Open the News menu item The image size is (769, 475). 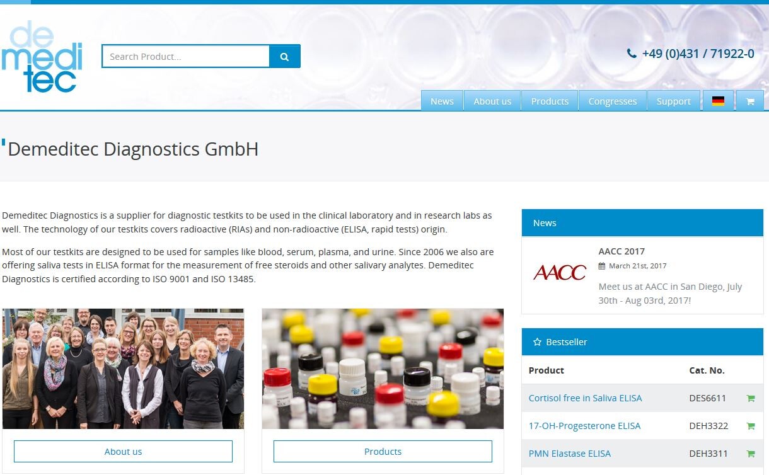(x=442, y=101)
